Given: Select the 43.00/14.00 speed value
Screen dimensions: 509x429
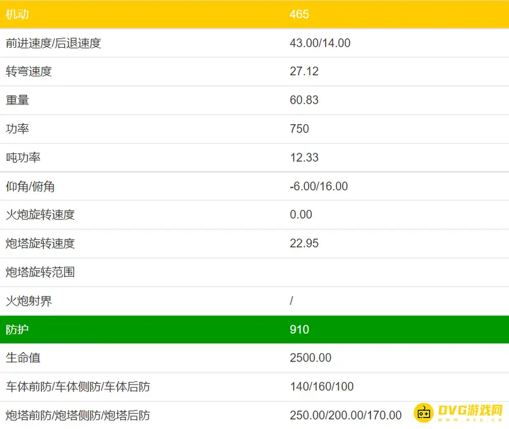Looking at the screenshot, I should [320, 43].
